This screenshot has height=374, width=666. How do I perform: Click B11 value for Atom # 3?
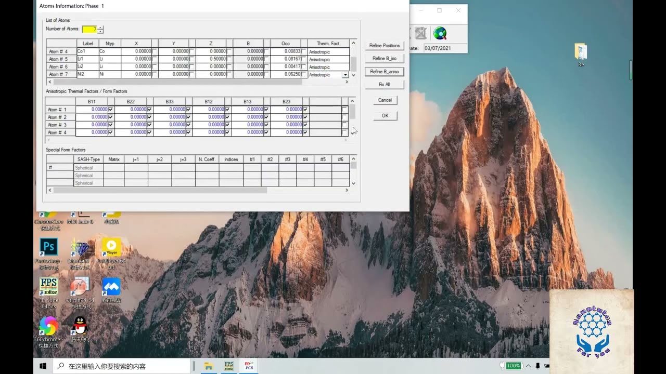tap(92, 125)
